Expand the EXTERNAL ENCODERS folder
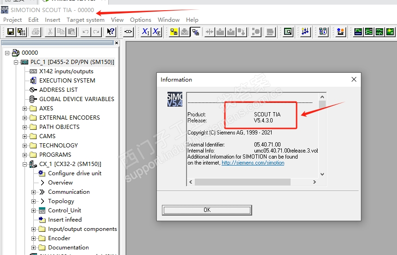 coord(25,118)
